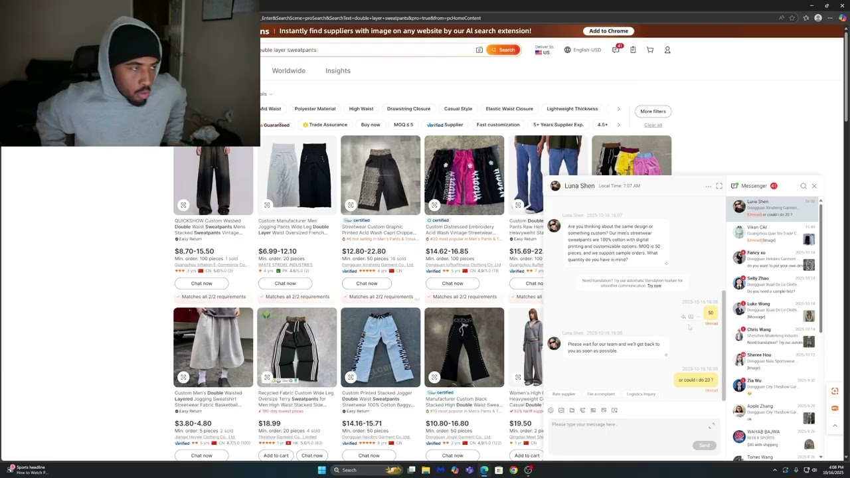Click image search icon on grey jogging pants thumbnail
850x478 pixels.
(267, 205)
